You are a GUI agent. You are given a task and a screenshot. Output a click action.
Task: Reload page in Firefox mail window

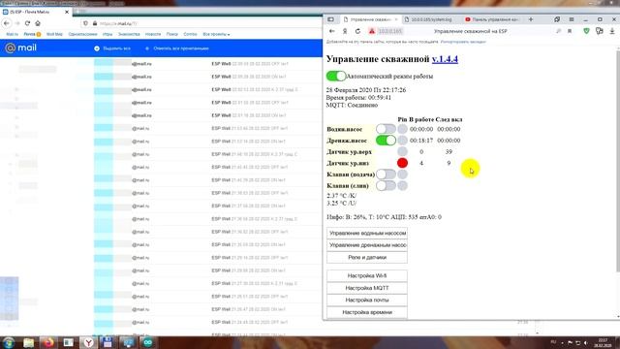coord(27,23)
